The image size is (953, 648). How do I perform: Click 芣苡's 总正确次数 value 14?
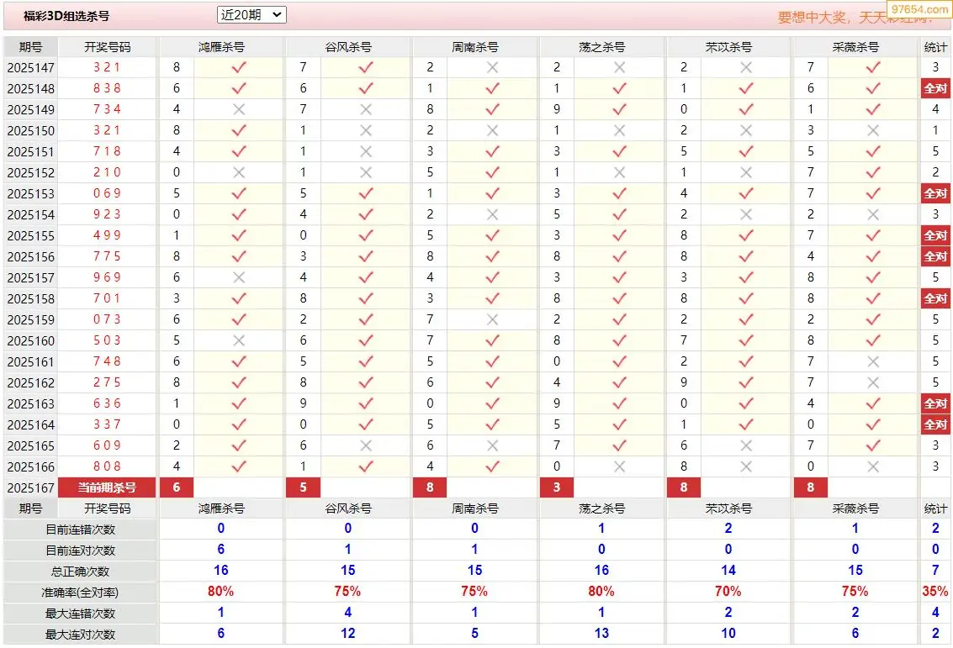(728, 571)
